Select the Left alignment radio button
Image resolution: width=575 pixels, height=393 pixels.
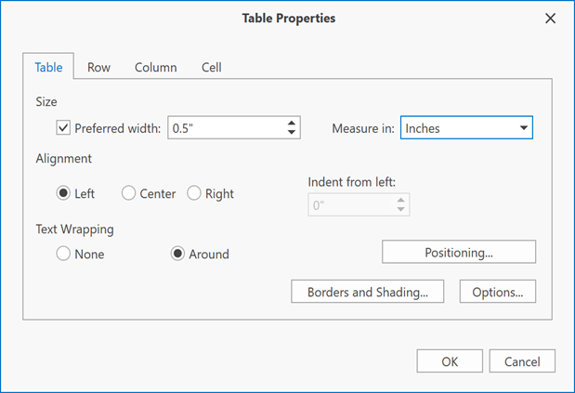pos(63,193)
